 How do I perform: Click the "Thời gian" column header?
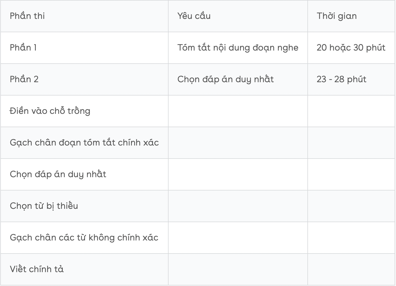pyautogui.click(x=337, y=16)
